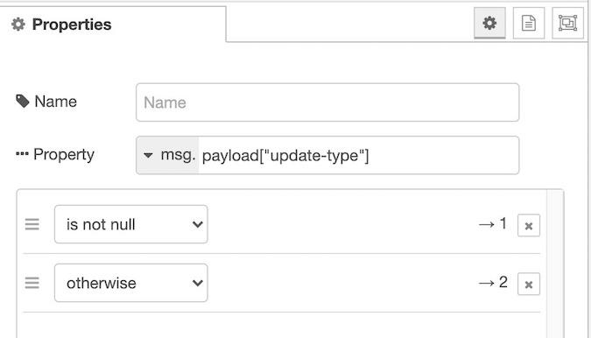Grab reorder handle of 'otherwise' rule
The height and width of the screenshot is (338, 591).
pyautogui.click(x=32, y=283)
